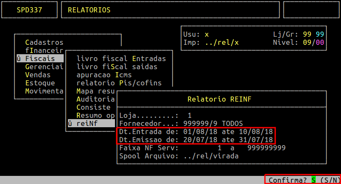Open the Estoque menu entry

click(x=40, y=83)
